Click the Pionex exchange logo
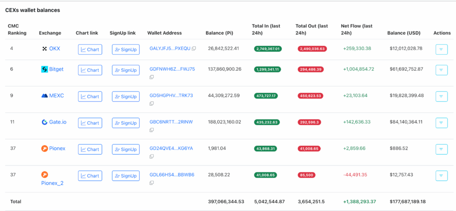456x211 pixels. pos(45,149)
